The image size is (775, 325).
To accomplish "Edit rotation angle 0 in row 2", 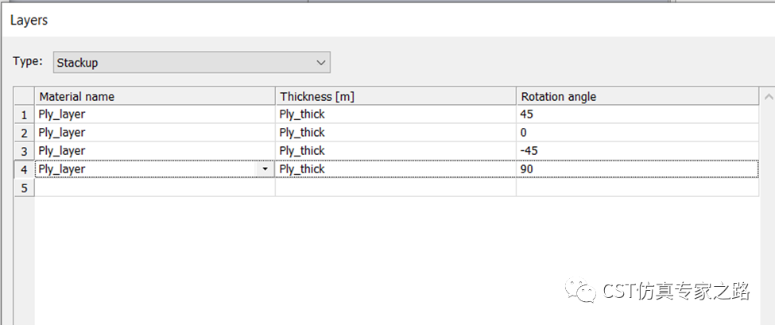I will click(637, 133).
